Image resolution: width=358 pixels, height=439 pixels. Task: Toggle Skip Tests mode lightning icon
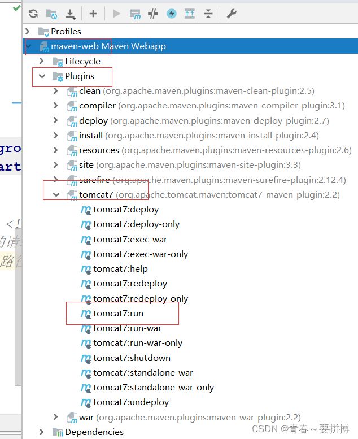(x=171, y=14)
